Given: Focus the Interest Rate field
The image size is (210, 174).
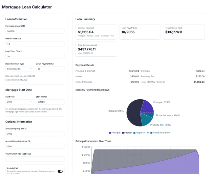Looking at the screenshot, I should click(35, 44).
